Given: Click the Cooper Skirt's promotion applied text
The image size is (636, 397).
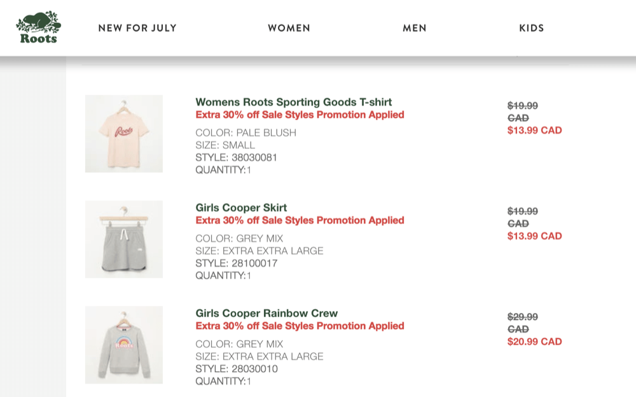Looking at the screenshot, I should [300, 221].
